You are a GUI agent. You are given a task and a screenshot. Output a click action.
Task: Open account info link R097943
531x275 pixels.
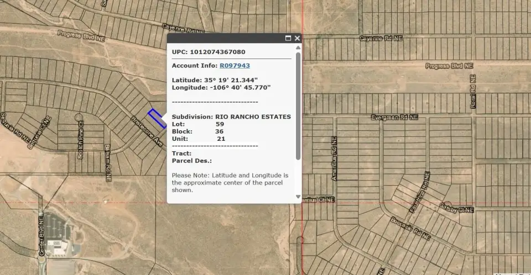tap(235, 66)
